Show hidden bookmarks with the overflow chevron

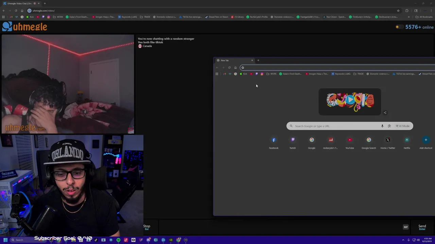(408, 17)
